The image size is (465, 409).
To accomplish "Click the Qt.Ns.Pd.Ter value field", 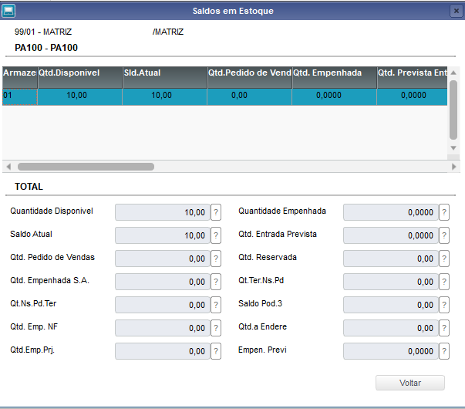I will pos(163,305).
